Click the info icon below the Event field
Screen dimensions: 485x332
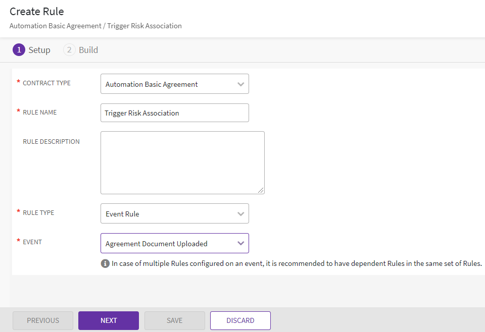pyautogui.click(x=105, y=263)
